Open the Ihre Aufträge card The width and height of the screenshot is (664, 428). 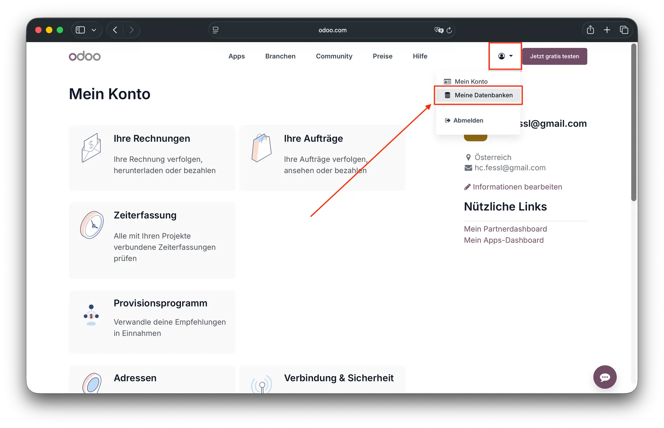coord(322,158)
